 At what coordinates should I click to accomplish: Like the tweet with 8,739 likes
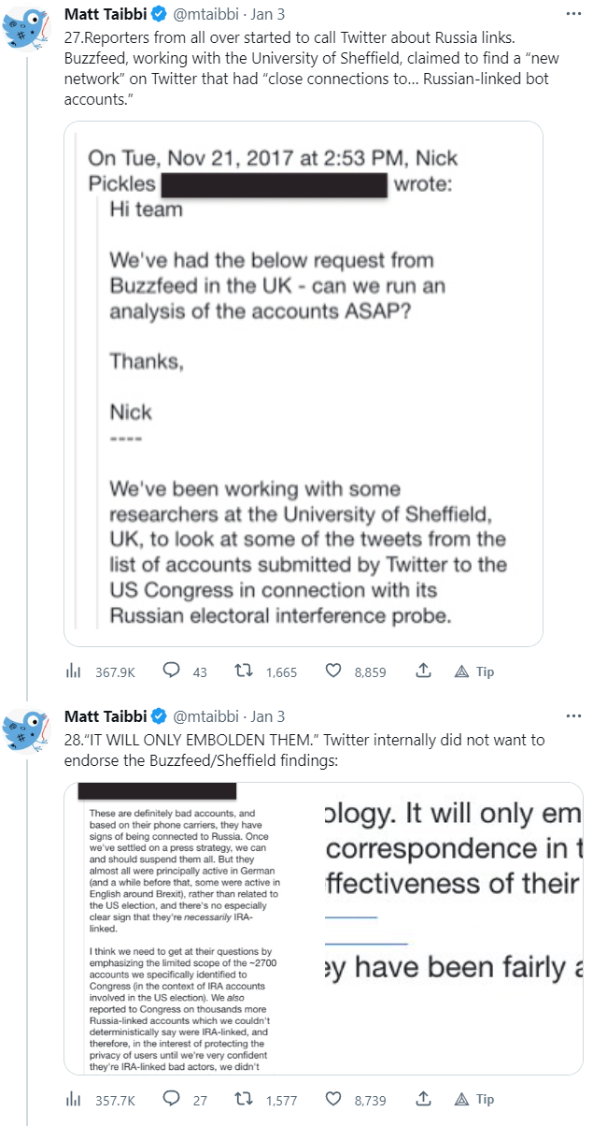[x=334, y=1100]
